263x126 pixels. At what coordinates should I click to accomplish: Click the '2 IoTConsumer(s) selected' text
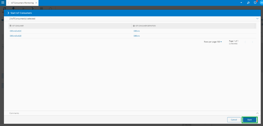click(x=22, y=19)
